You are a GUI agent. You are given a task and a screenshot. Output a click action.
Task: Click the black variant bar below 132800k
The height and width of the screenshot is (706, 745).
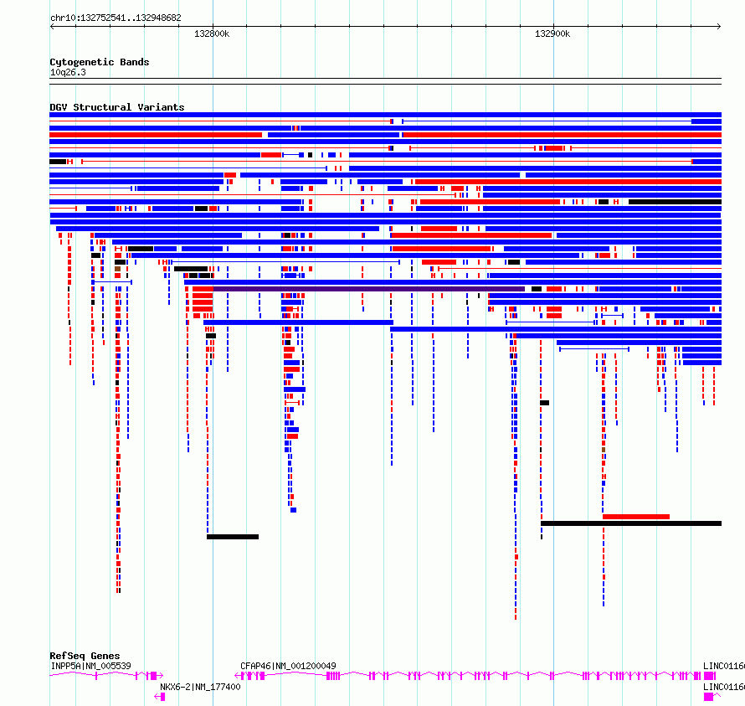pos(233,537)
